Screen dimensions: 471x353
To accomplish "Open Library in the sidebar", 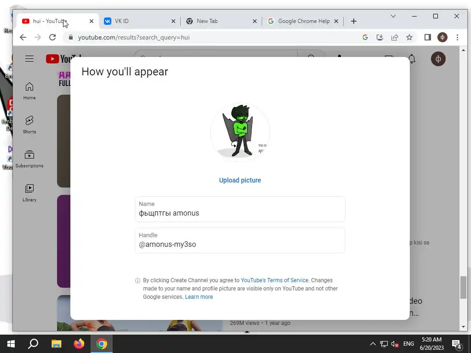I will [x=29, y=193].
